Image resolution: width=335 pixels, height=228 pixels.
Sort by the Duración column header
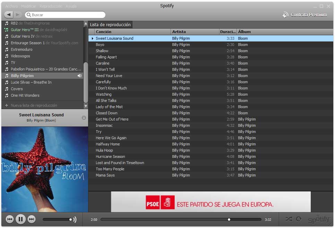[x=228, y=32]
